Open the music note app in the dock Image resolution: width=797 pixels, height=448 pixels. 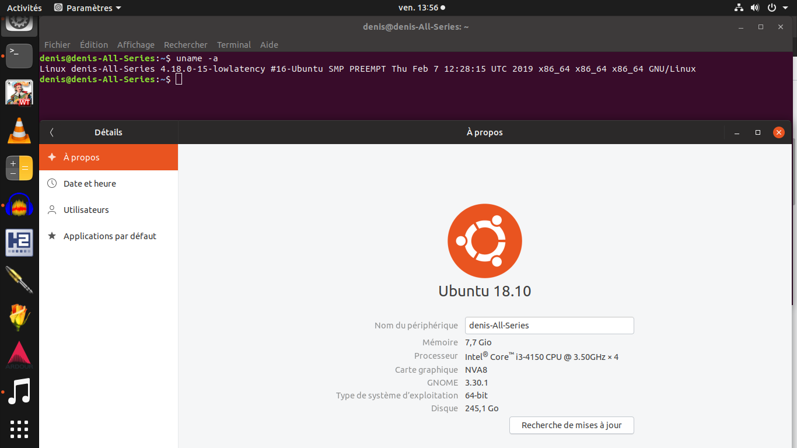[19, 392]
